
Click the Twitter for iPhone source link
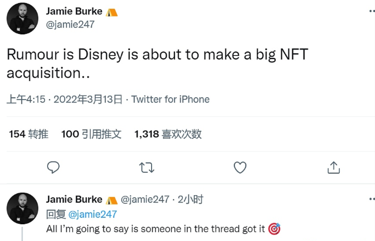(170, 100)
